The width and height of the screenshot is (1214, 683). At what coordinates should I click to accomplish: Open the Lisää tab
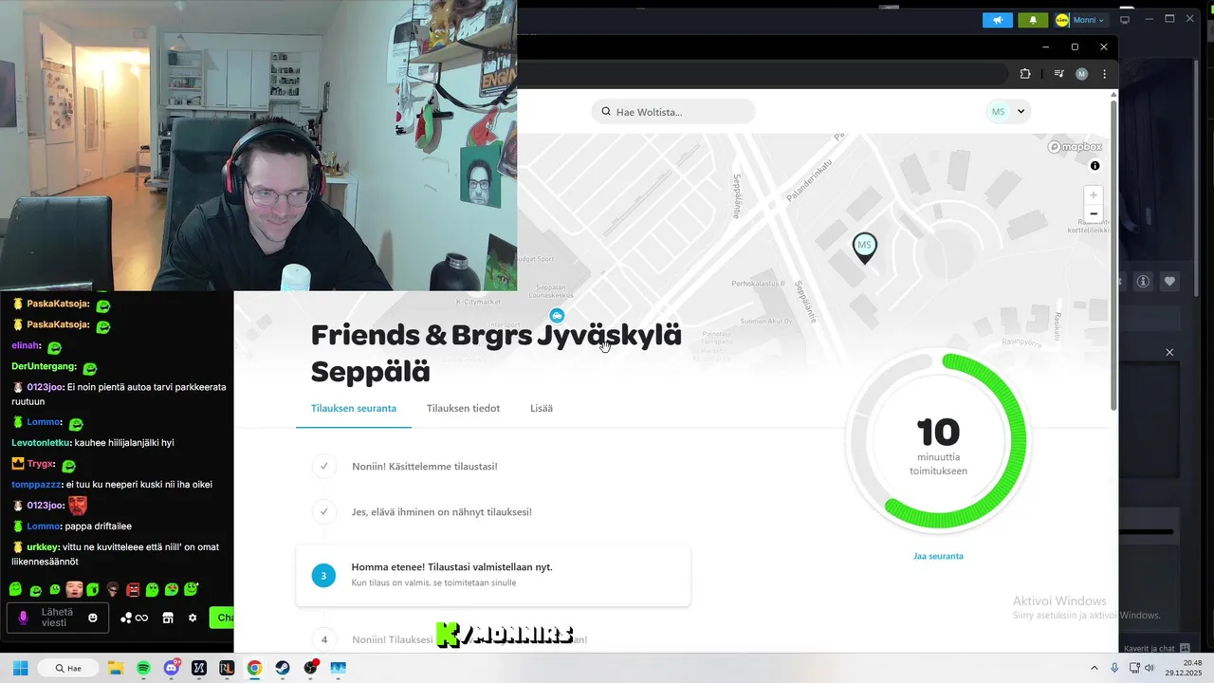(542, 409)
